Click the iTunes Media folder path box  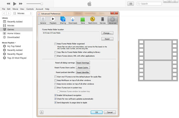tap(71, 36)
